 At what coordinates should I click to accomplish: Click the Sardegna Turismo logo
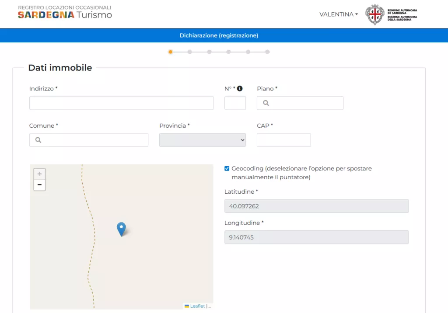point(65,12)
